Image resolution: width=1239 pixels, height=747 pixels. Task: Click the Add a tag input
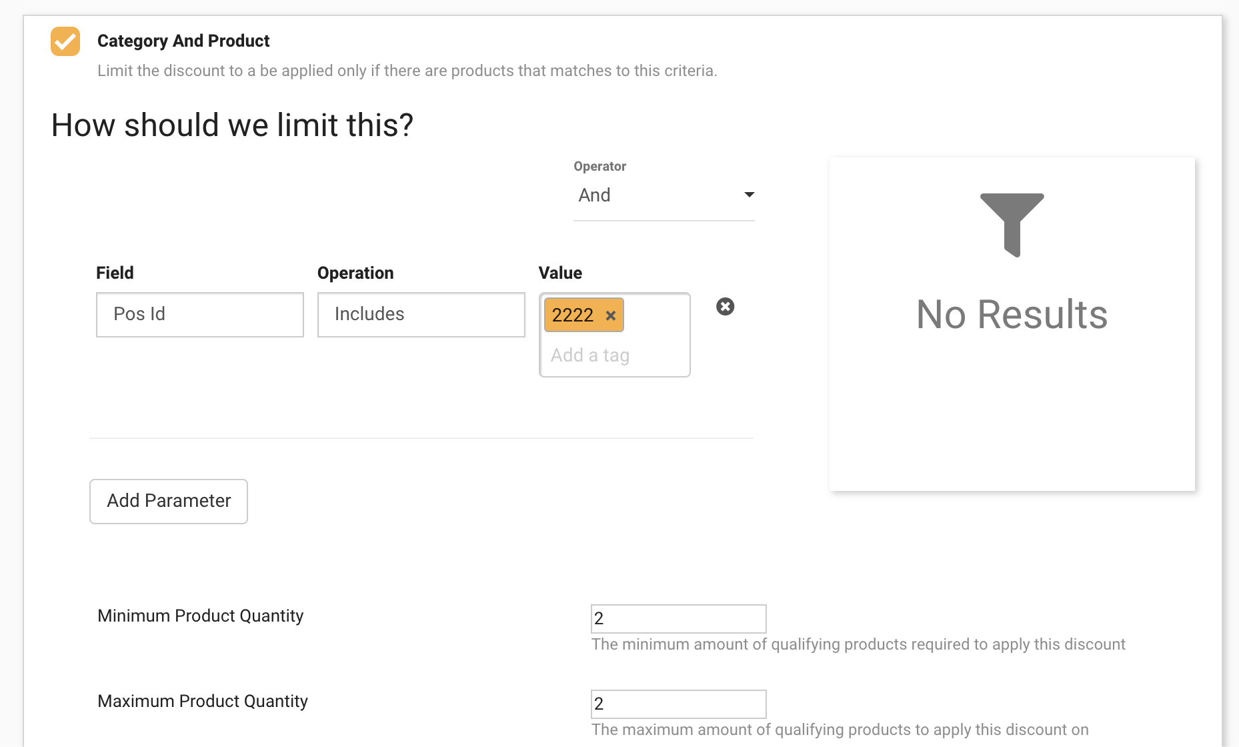(x=613, y=355)
